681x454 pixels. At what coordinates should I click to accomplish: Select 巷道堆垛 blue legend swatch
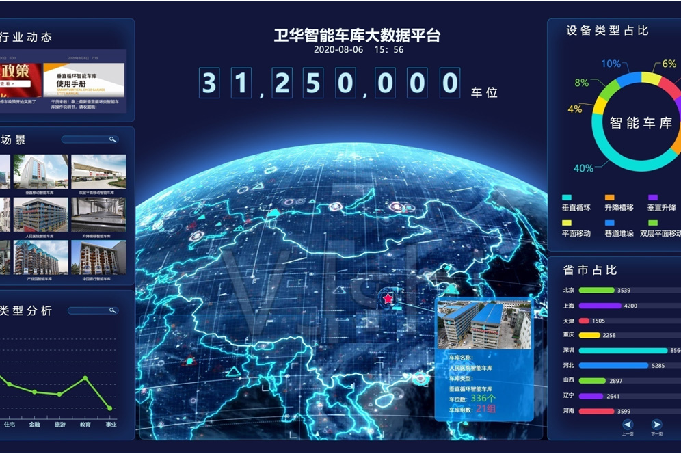(610, 223)
